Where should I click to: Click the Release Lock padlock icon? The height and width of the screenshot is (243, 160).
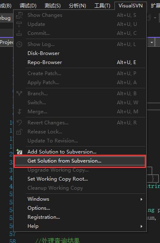coord(19,132)
